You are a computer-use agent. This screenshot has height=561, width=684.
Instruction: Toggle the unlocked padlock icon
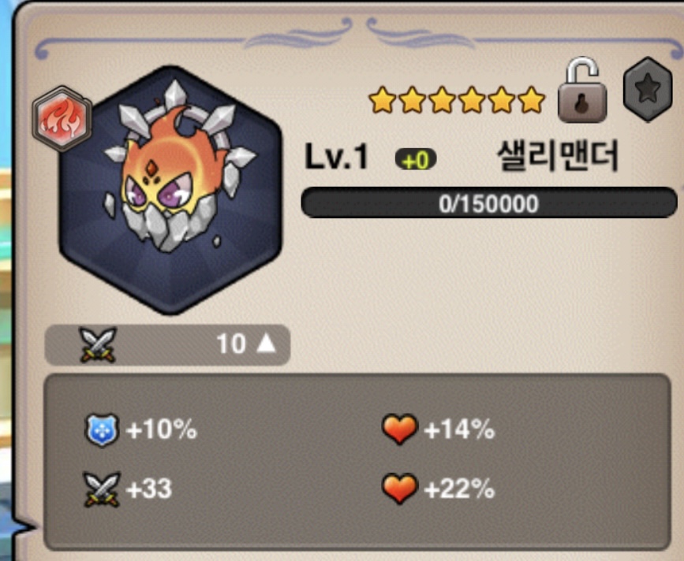[582, 90]
